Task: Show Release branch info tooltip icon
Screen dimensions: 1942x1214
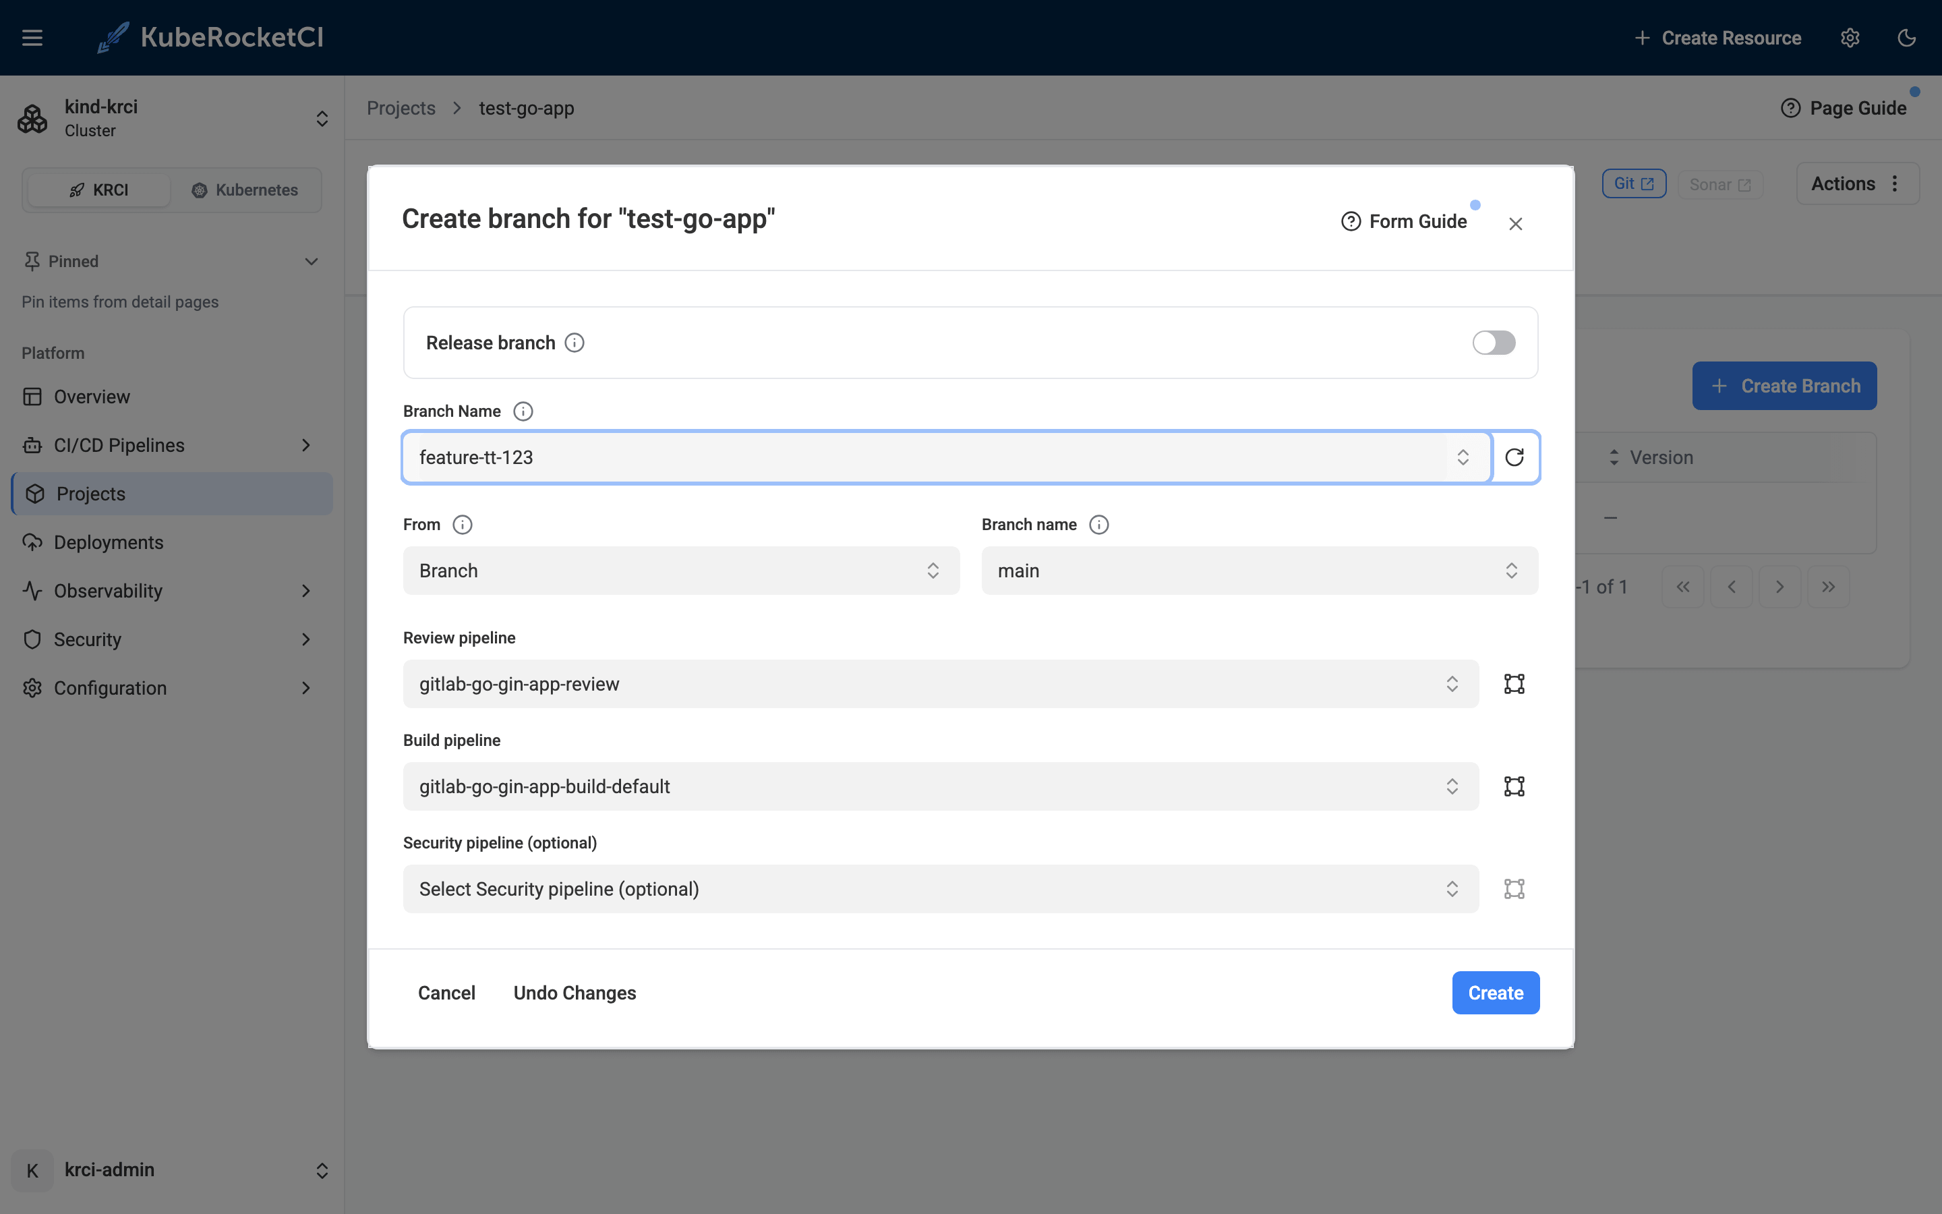Action: coord(575,343)
